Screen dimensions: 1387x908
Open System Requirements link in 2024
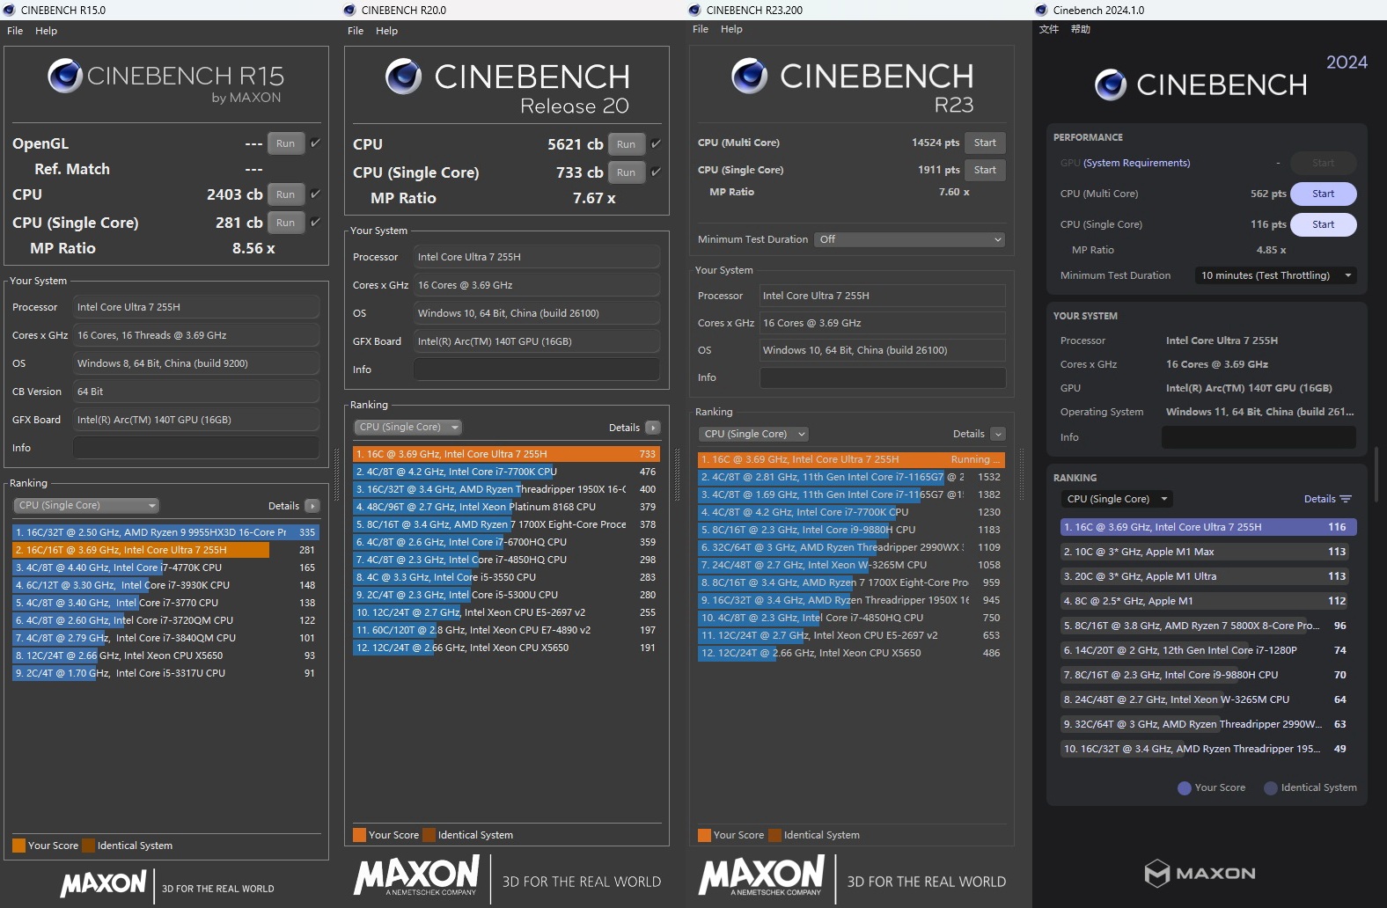[x=1136, y=163]
